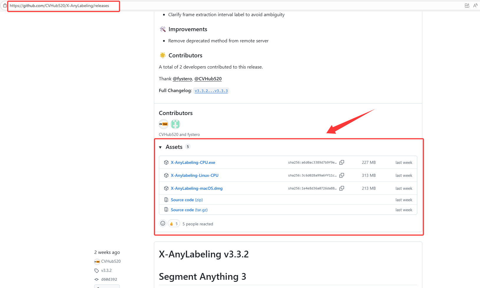Viewport: 480px width, 288px height.
Task: Click the sha256:a6d0ac3389d7b9f9e hash text
Action: [312, 162]
